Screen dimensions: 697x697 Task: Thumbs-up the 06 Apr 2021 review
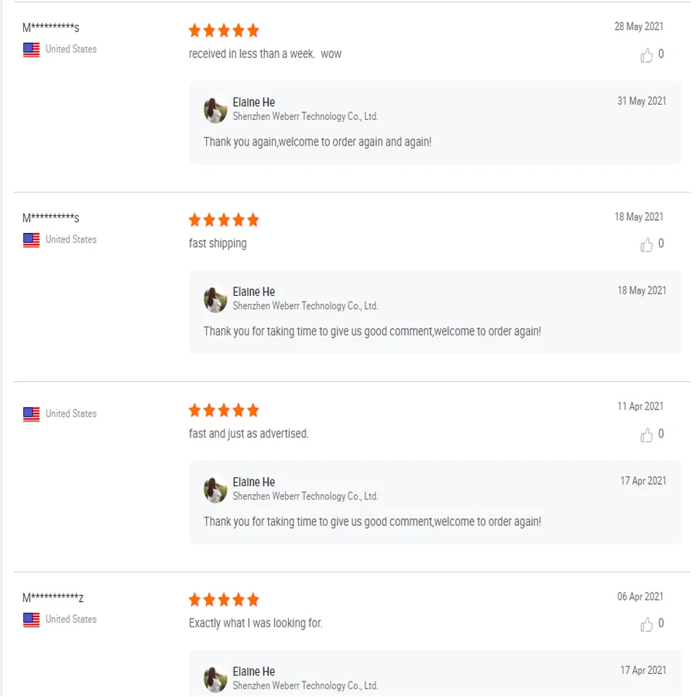point(647,624)
